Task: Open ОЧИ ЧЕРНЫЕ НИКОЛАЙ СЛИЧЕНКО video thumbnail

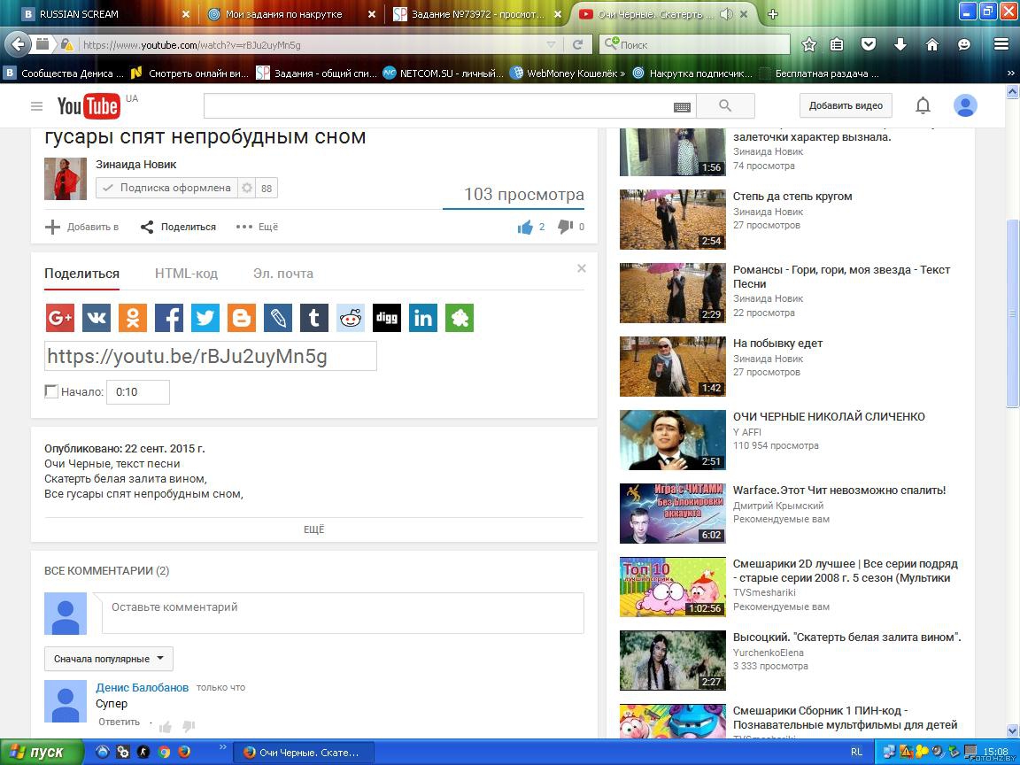Action: click(x=673, y=440)
